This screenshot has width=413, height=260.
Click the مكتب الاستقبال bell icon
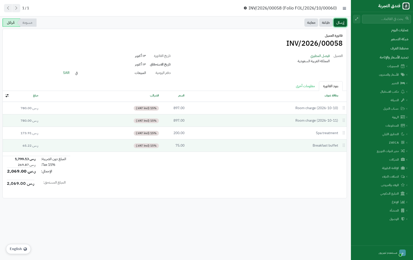click(403, 92)
